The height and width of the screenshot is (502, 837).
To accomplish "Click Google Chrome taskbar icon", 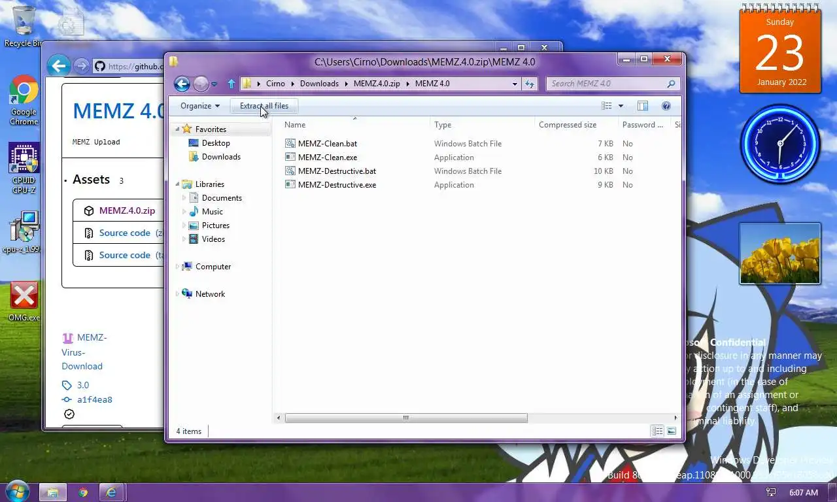I will 82,492.
